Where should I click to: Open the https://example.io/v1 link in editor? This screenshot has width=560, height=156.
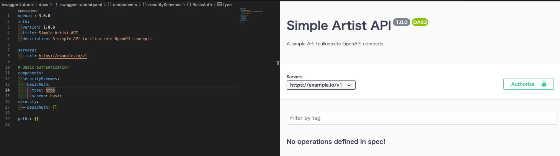coord(63,56)
